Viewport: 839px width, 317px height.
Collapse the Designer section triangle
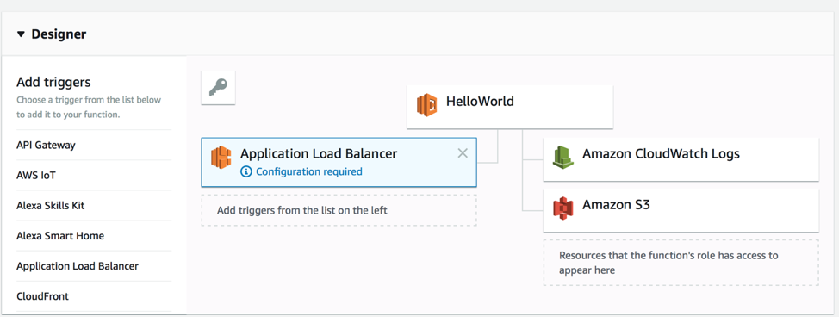pyautogui.click(x=21, y=34)
